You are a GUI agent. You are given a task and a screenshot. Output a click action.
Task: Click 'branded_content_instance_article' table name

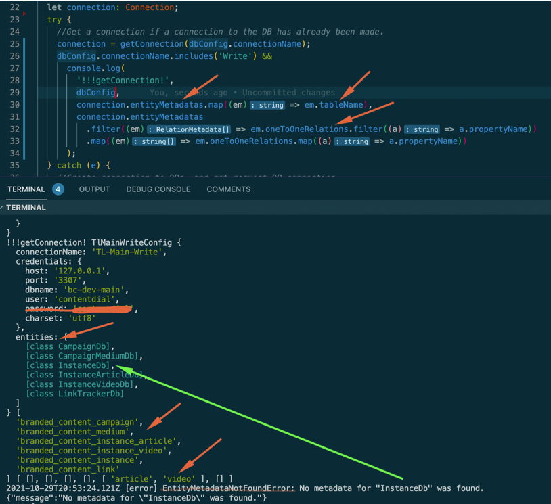point(96,441)
